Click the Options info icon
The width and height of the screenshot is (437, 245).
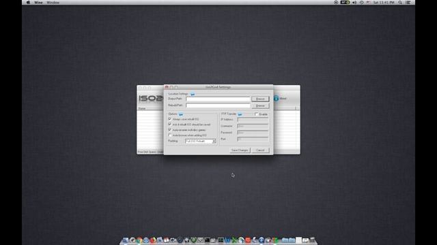[x=180, y=114]
